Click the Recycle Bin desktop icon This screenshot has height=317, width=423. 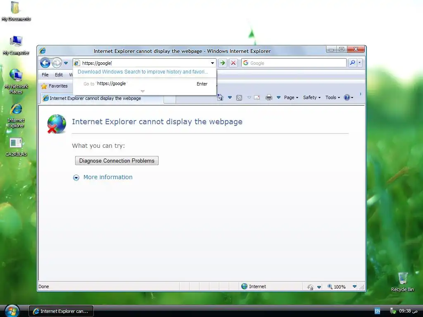click(x=402, y=282)
